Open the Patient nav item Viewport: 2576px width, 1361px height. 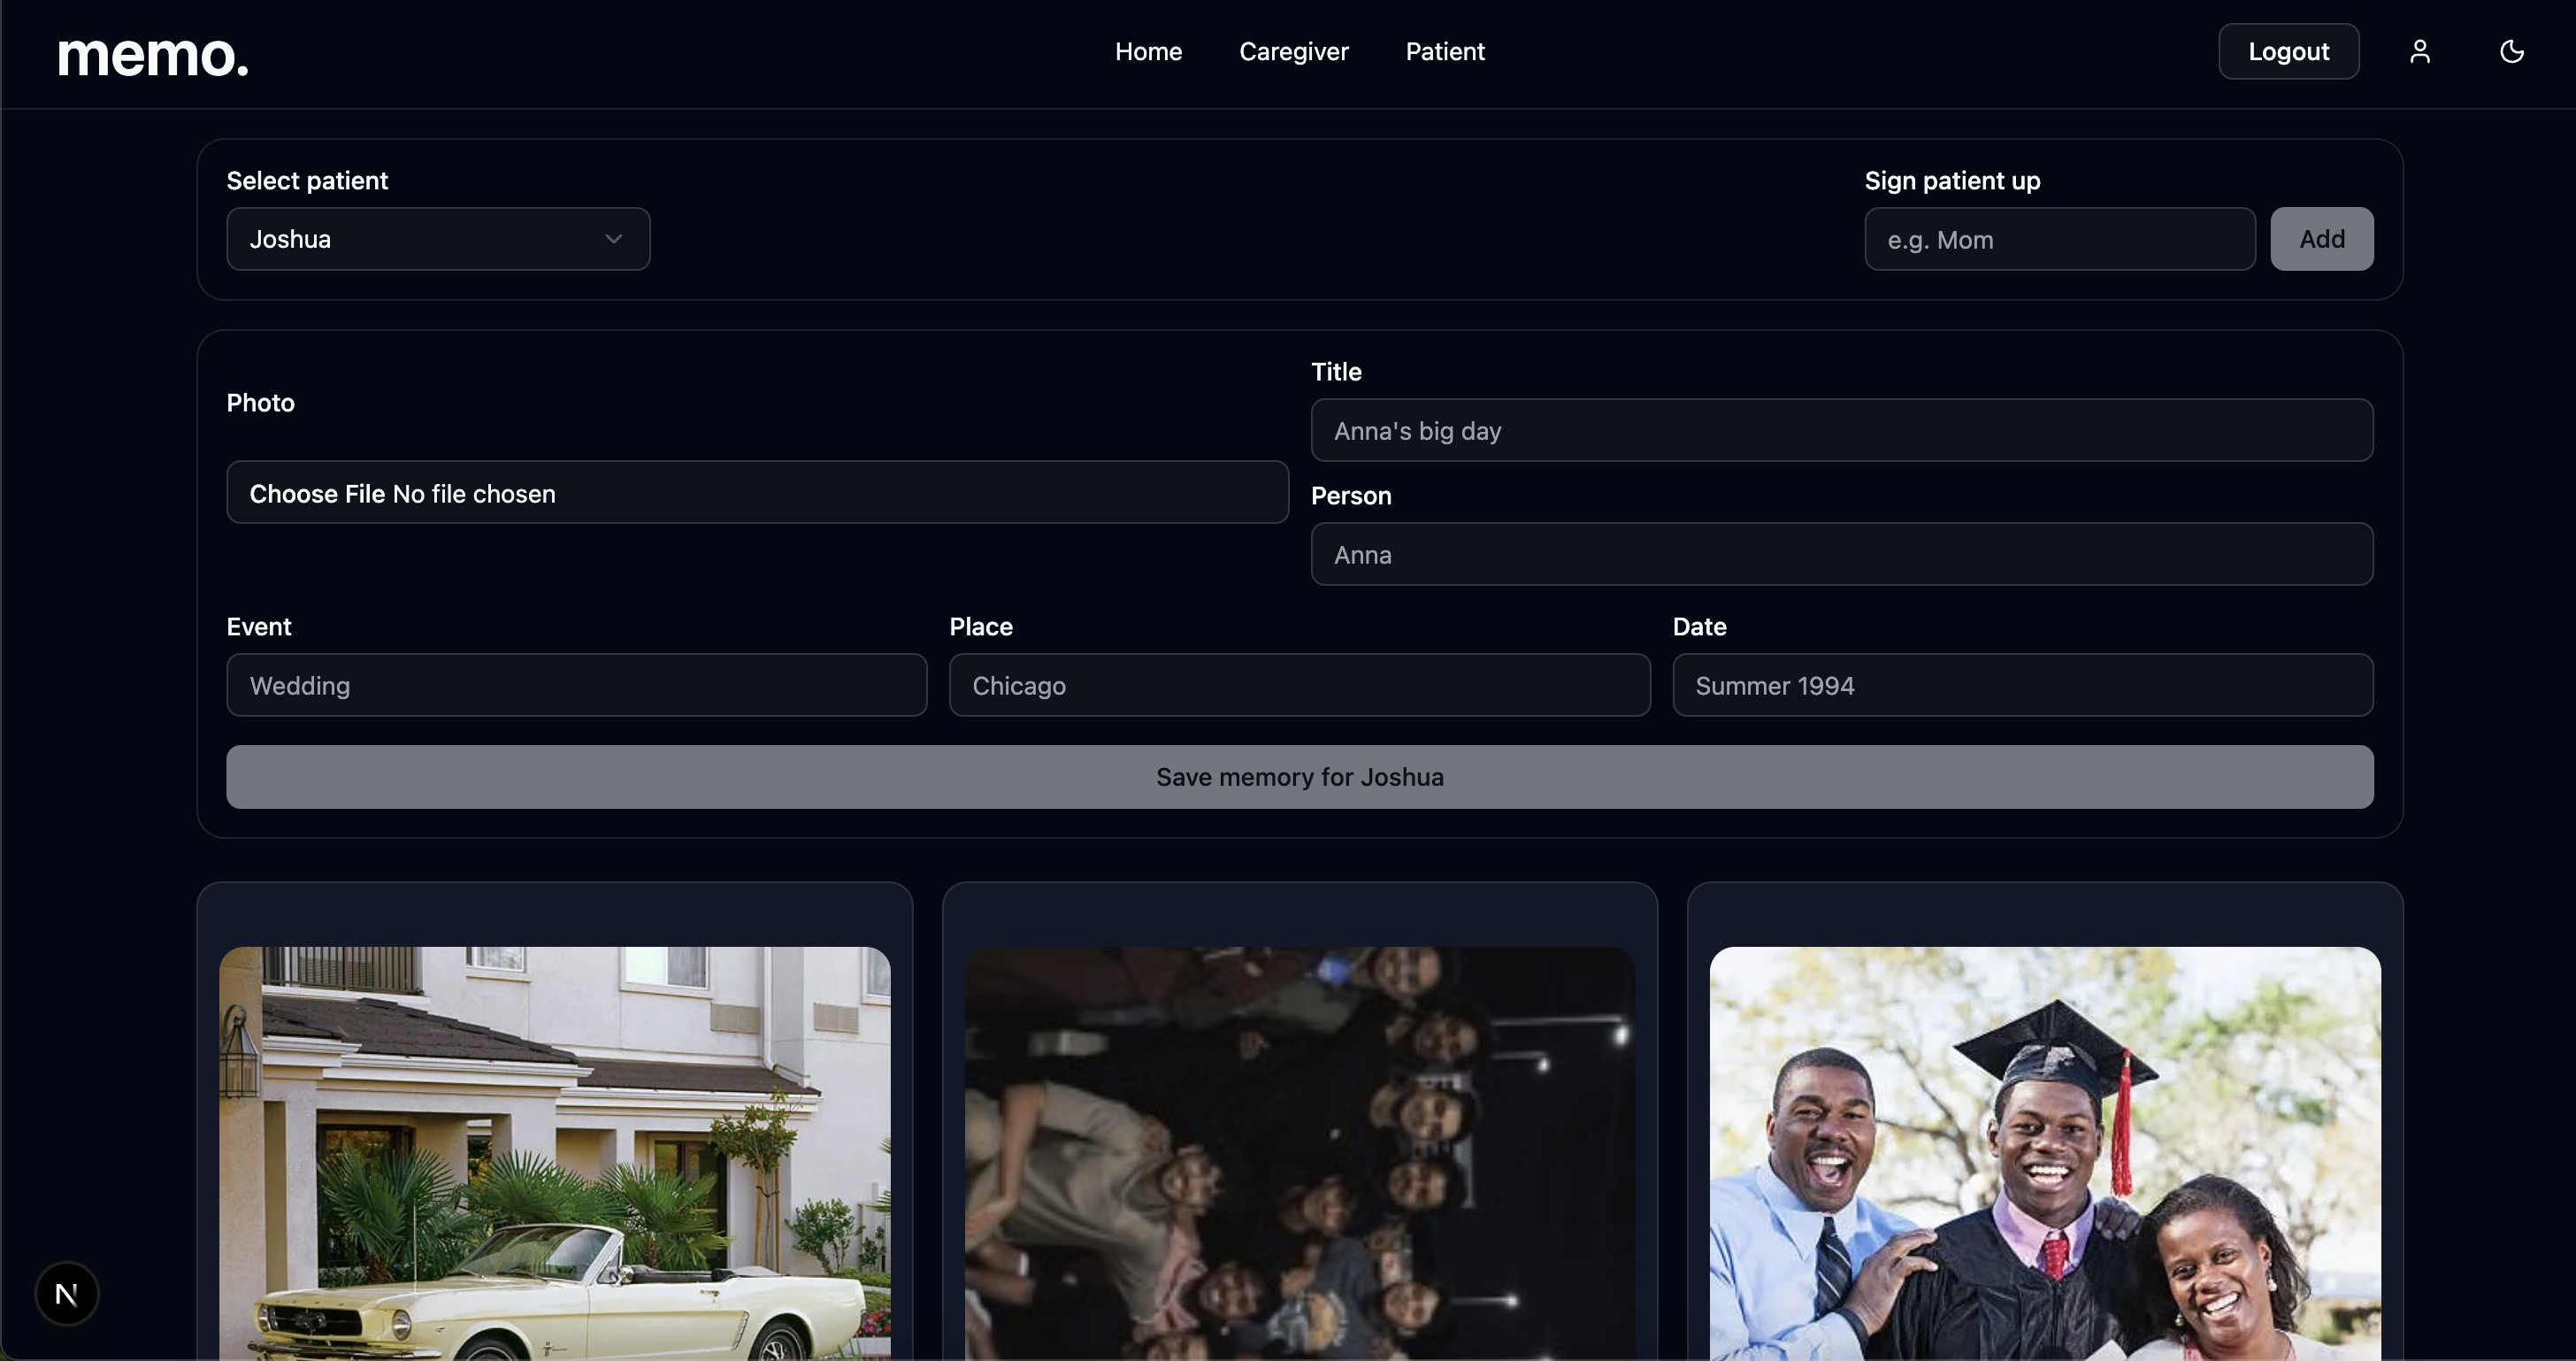(x=1444, y=51)
